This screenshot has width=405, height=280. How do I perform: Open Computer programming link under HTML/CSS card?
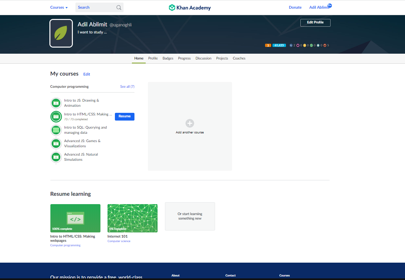pos(65,245)
